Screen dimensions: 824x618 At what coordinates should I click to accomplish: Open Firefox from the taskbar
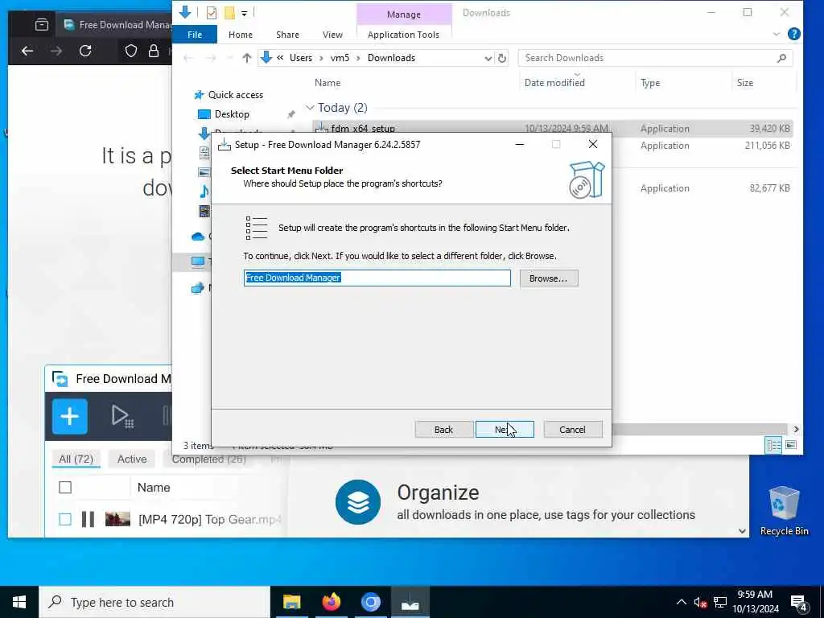click(331, 602)
